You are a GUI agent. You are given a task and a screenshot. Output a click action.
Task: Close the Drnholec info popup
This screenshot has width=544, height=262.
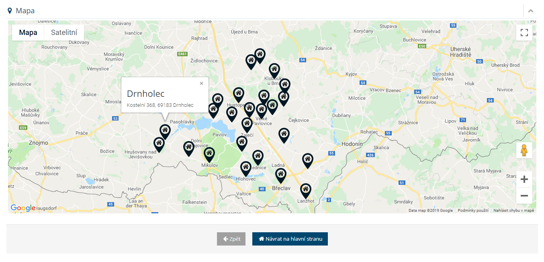click(x=201, y=84)
